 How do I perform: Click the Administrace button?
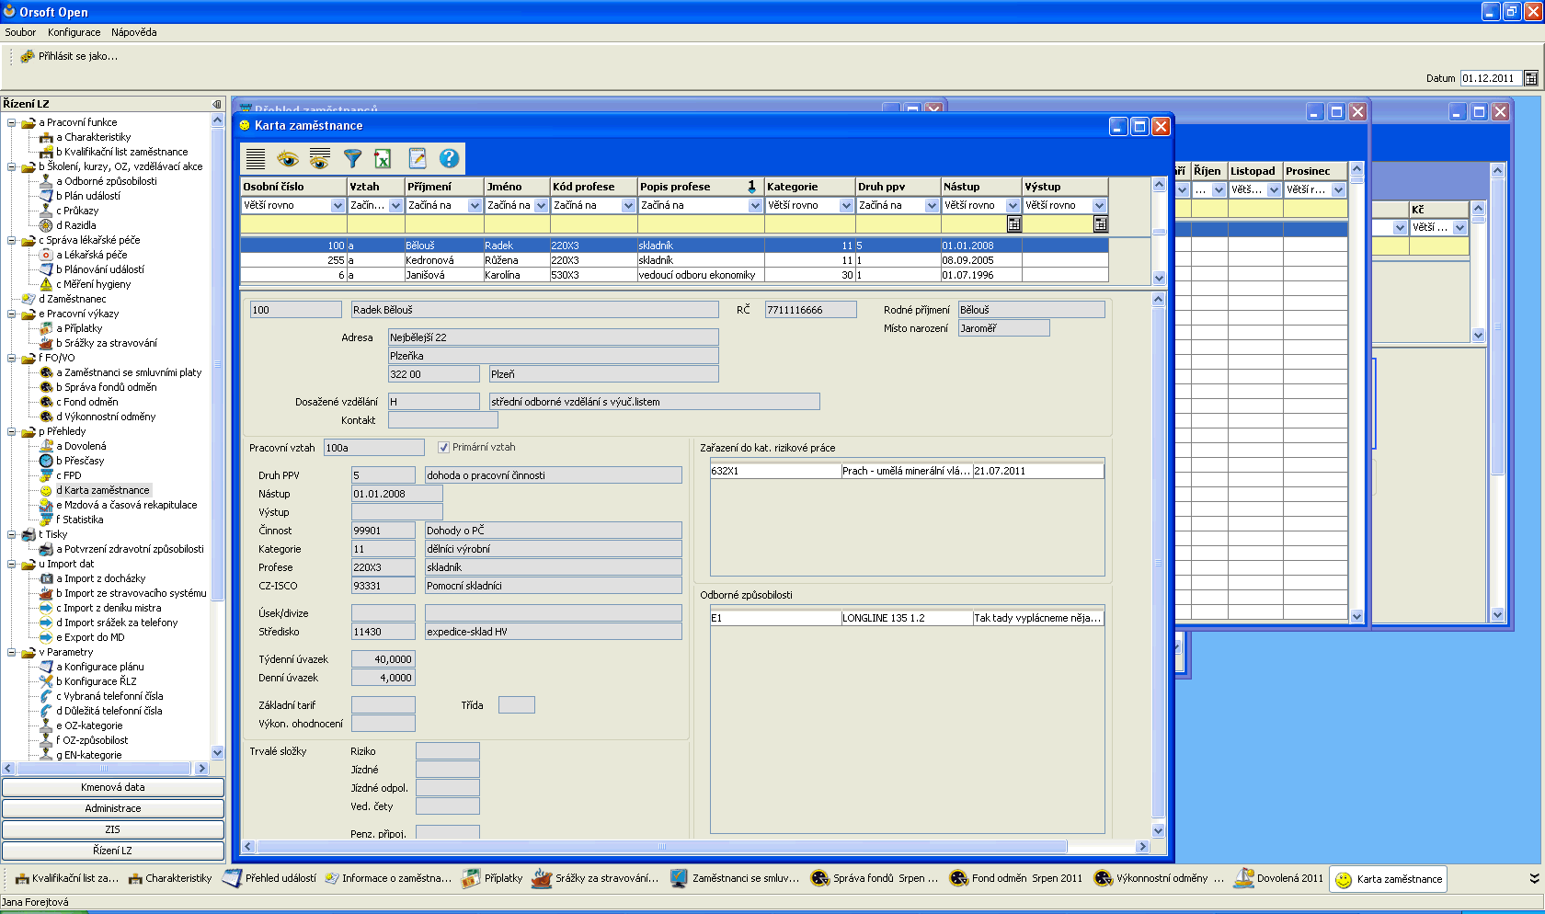pyautogui.click(x=113, y=808)
